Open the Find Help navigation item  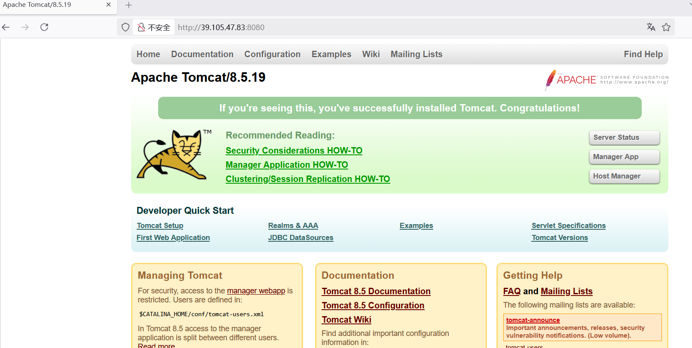coord(643,54)
